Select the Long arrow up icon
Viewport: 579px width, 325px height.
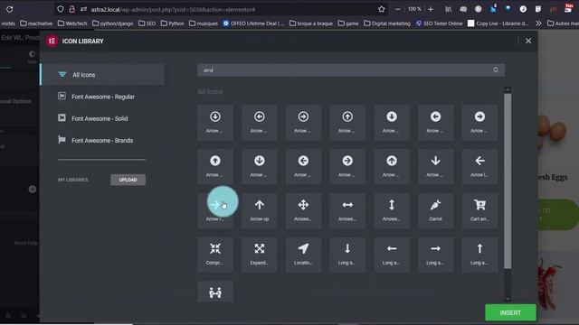point(479,255)
